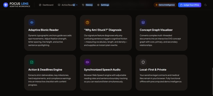Go to Settings in top navigation
213x96 pixels.
pyautogui.click(x=103, y=5)
